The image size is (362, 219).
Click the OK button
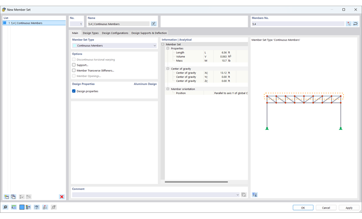click(303, 208)
